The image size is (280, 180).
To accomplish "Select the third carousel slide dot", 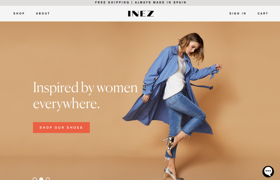I will point(48,178).
